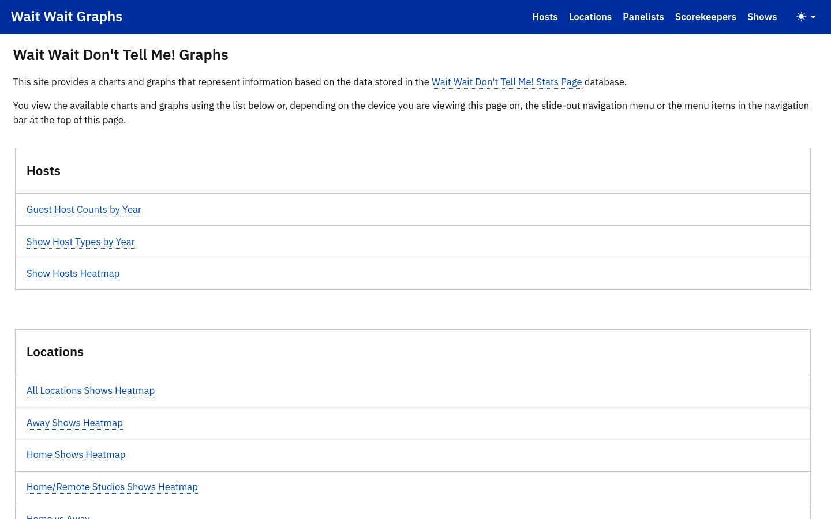View the Show Hosts Heatmap

73,273
